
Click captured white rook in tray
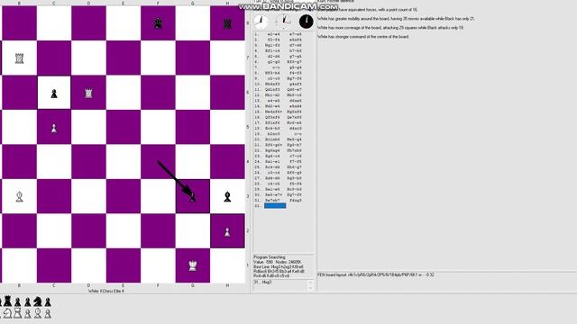point(18,313)
